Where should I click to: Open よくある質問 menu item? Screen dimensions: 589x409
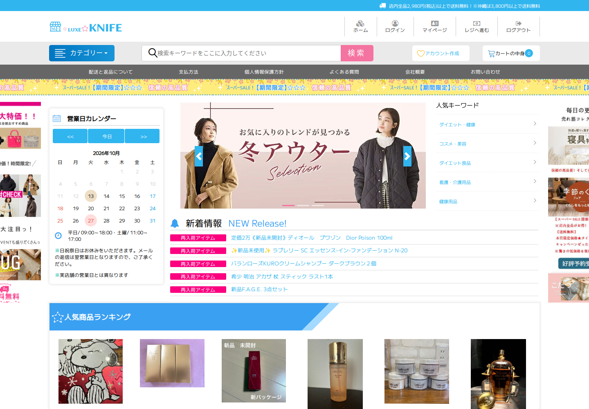coord(344,72)
